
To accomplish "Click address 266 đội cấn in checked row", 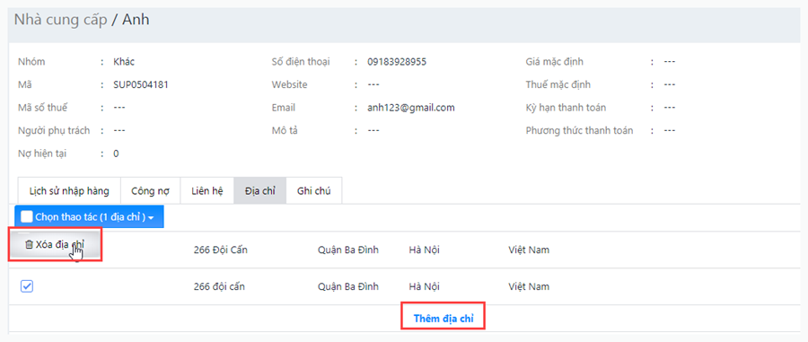I will [x=219, y=287].
